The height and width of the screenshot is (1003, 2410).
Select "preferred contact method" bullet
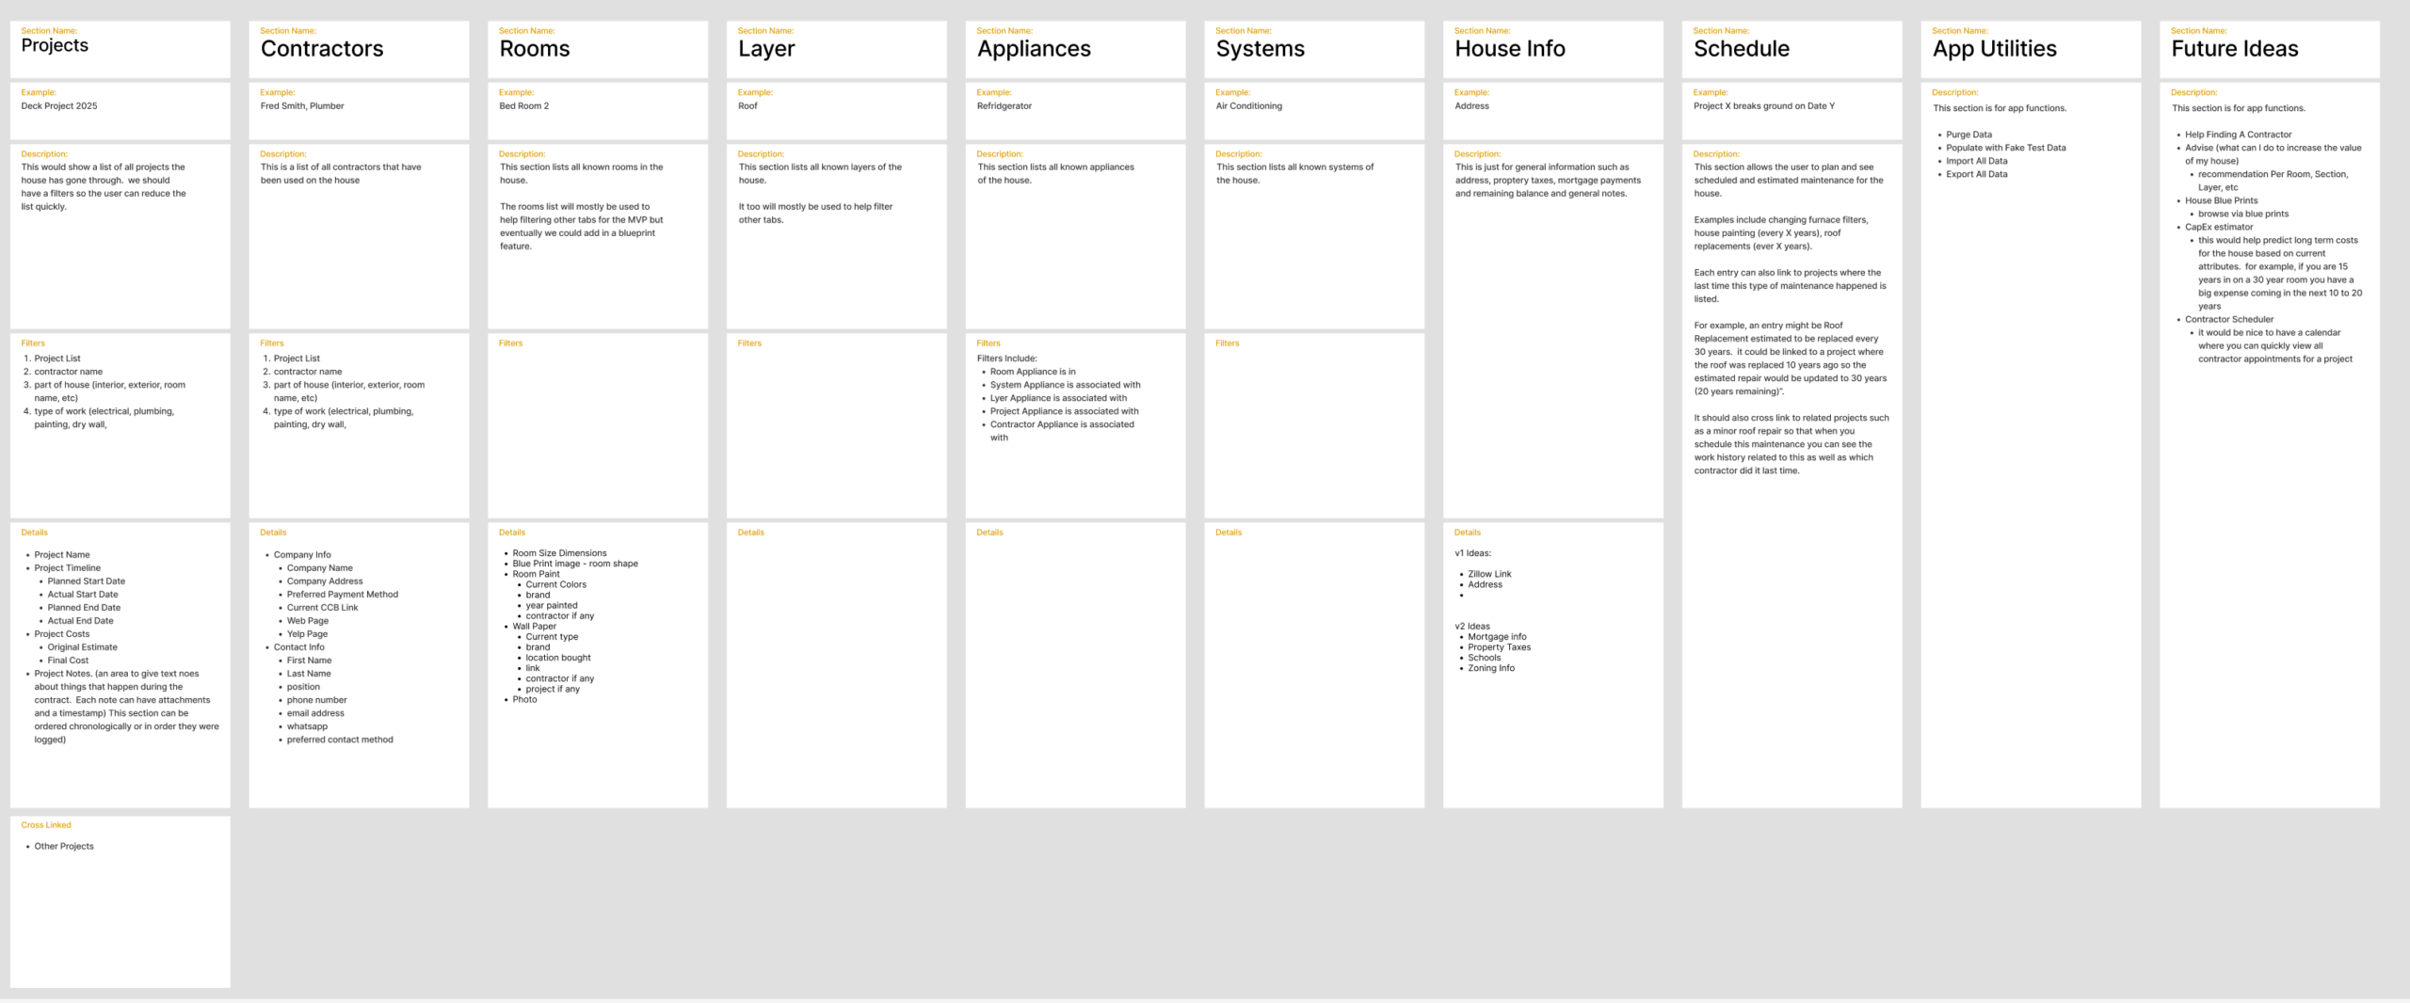(x=340, y=740)
